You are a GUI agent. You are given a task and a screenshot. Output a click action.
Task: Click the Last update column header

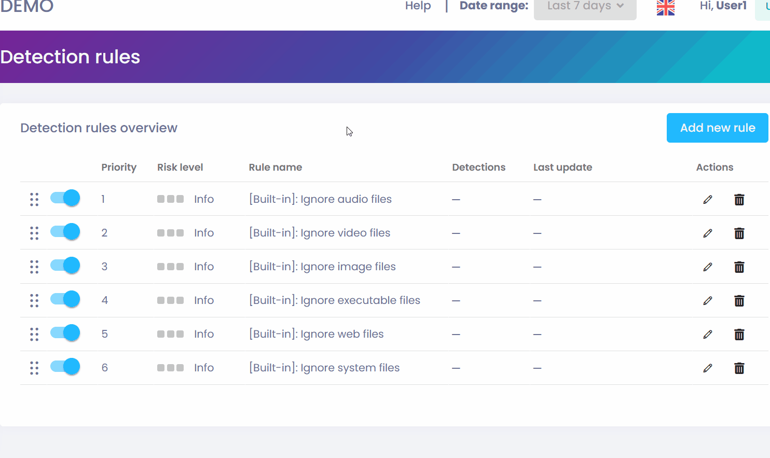(563, 167)
